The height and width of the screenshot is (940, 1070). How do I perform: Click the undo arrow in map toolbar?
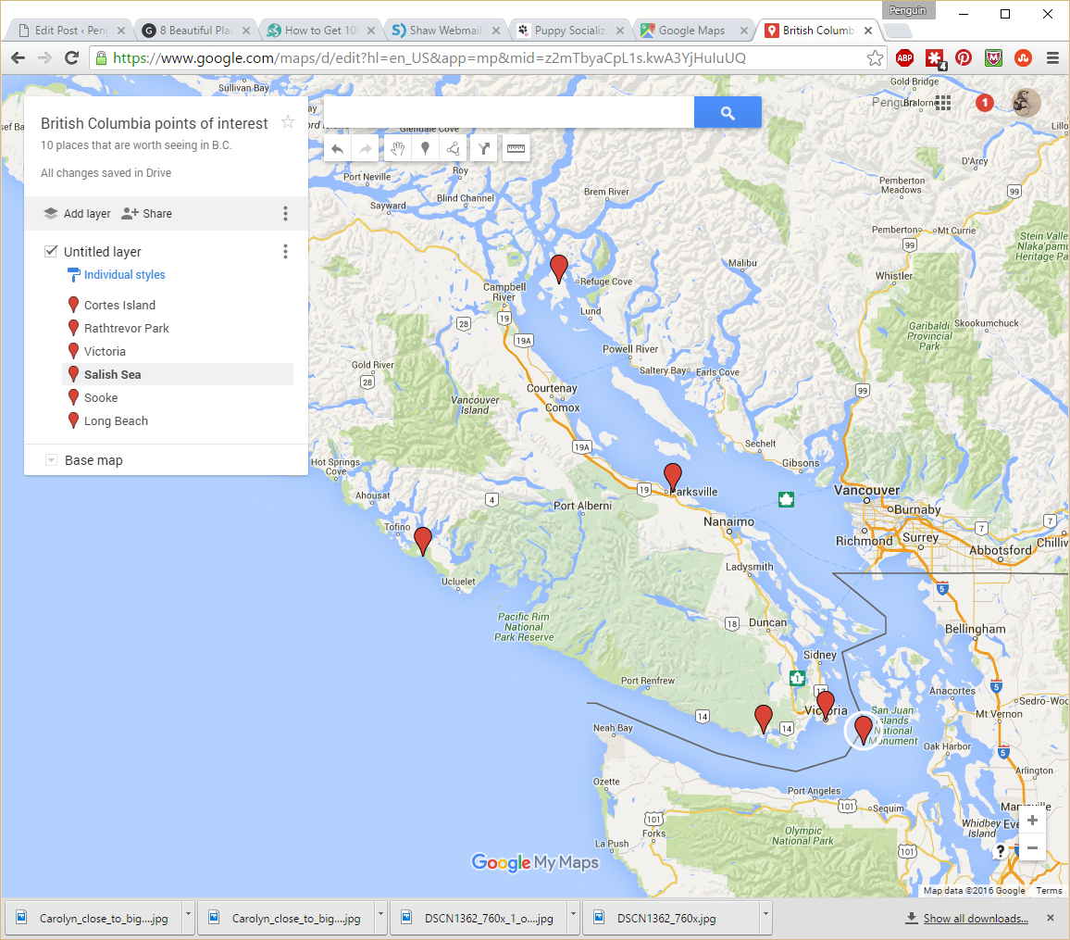[337, 148]
